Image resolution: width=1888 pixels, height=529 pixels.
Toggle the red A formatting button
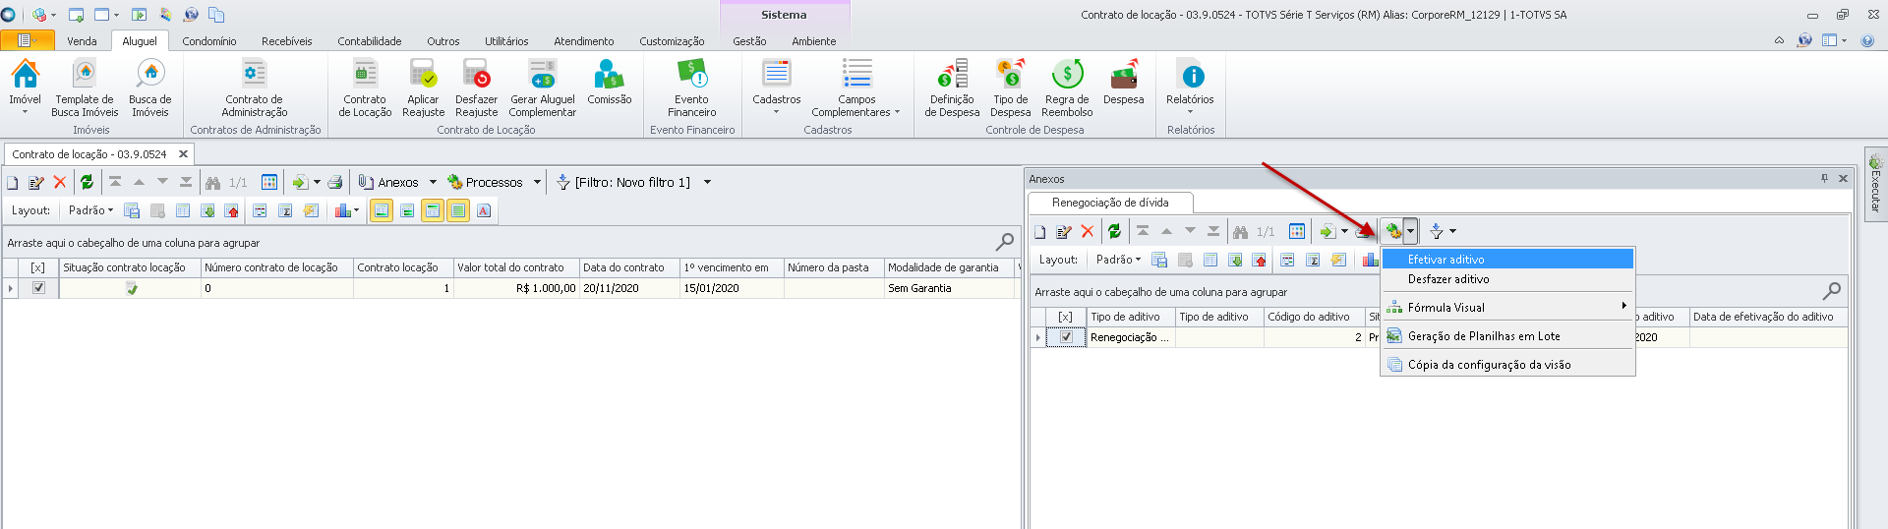tap(484, 210)
